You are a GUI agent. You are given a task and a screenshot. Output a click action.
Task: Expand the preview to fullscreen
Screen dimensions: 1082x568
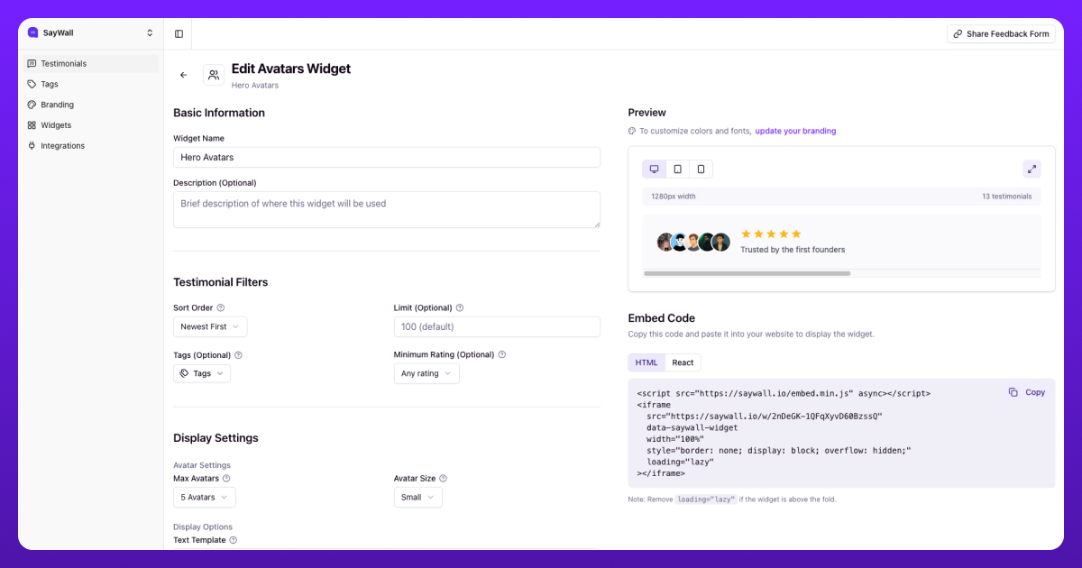(x=1032, y=169)
